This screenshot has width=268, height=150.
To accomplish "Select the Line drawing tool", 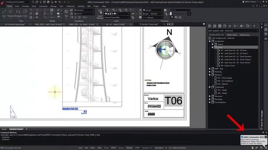I will click(4, 13).
